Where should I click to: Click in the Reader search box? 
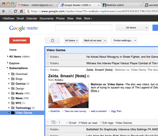[x=84, y=28]
